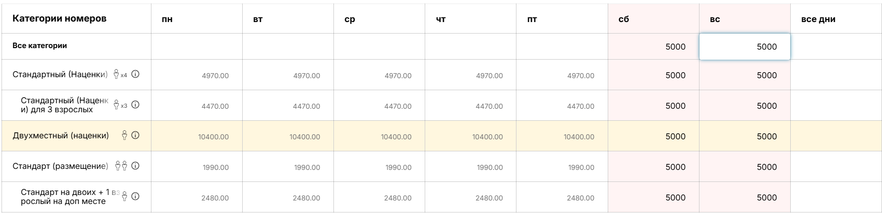The image size is (882, 214).
Task: Click info icon for Двухместный (наценки) row
Action: click(x=135, y=135)
